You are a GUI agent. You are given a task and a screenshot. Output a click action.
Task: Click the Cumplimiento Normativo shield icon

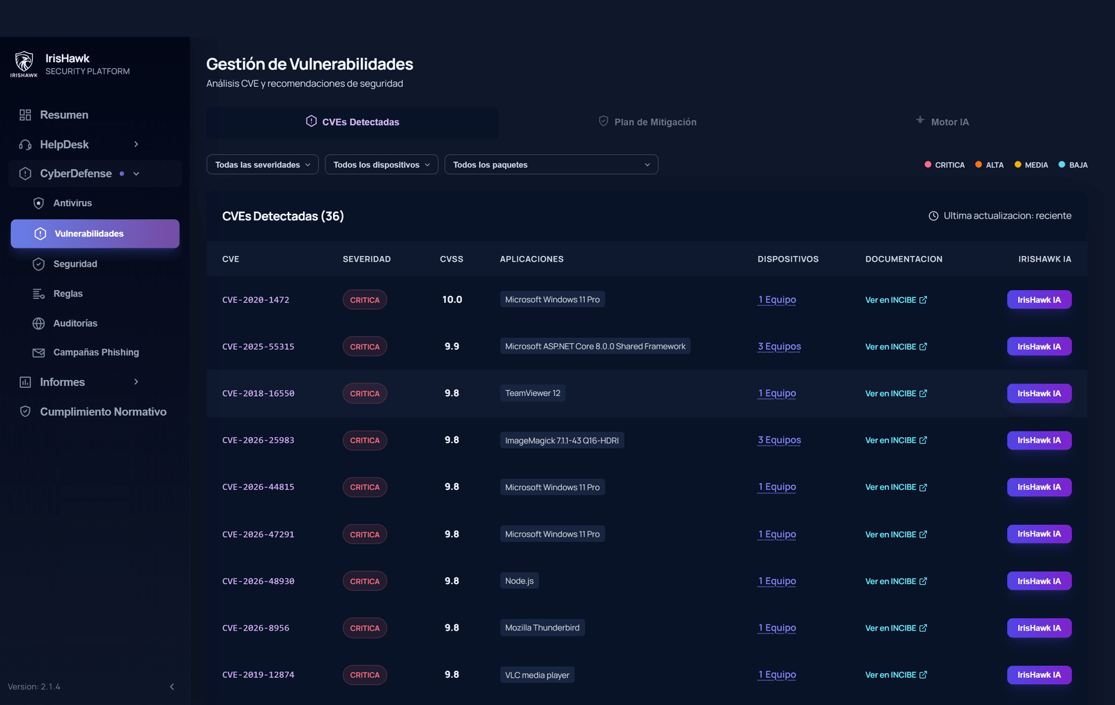(25, 412)
